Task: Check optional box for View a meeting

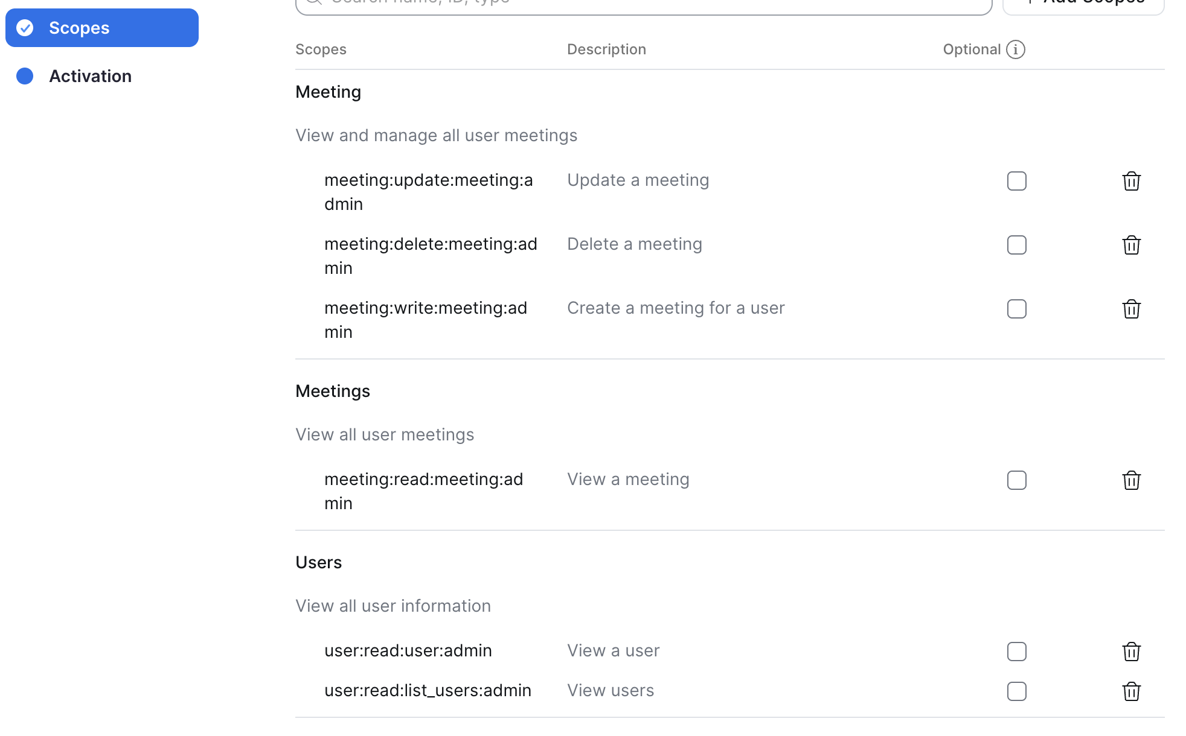Action: coord(1016,480)
